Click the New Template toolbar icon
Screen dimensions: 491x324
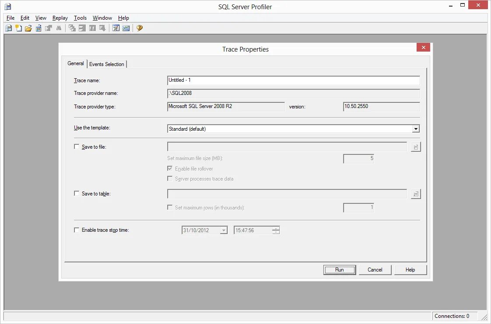[18, 28]
